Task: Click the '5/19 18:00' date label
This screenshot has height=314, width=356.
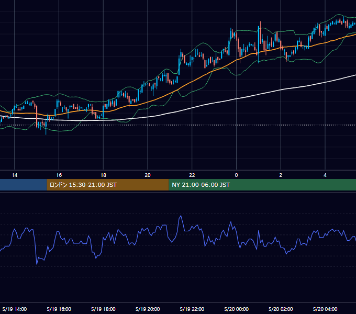Action: click(103, 309)
